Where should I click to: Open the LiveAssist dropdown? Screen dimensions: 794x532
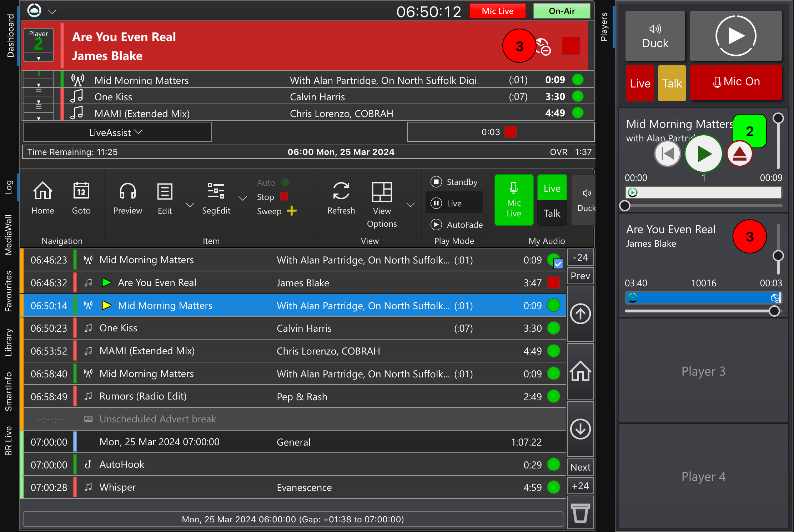click(x=117, y=132)
